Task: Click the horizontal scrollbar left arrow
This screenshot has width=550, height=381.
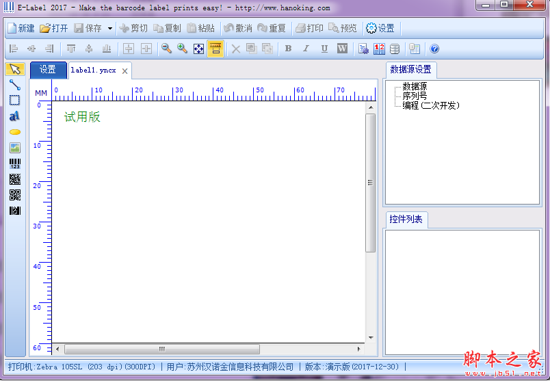Action: [x=57, y=349]
